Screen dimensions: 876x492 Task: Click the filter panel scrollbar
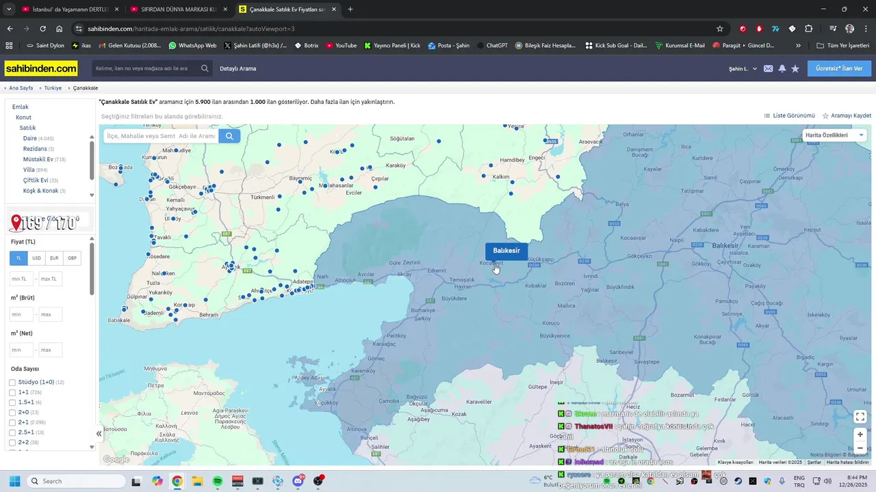(x=92, y=270)
